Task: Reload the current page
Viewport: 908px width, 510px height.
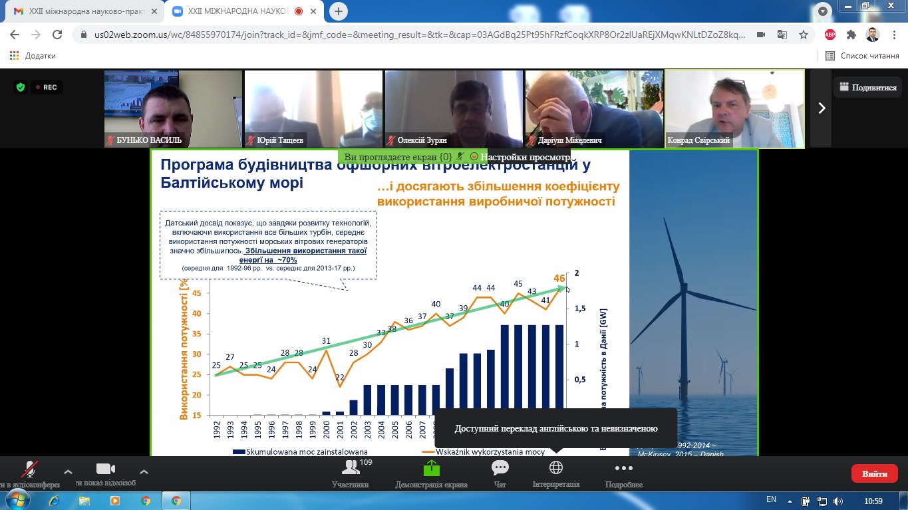Action: point(57,35)
